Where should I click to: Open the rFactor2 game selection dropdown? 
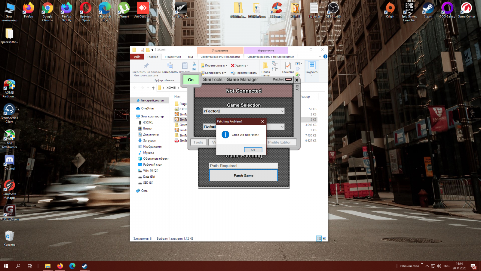(x=244, y=111)
